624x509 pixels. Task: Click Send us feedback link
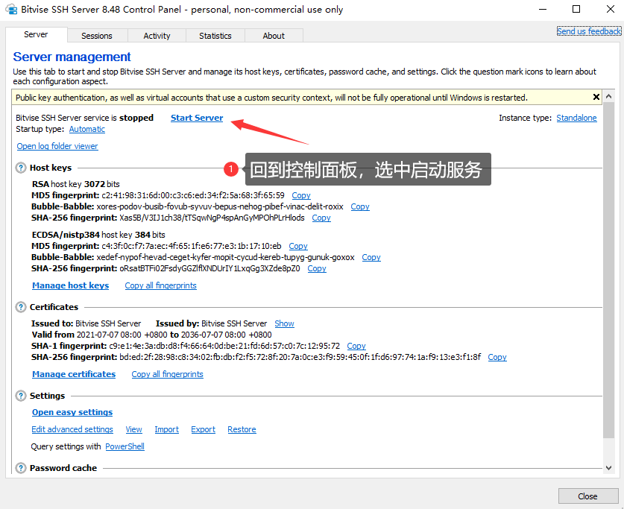click(x=589, y=31)
